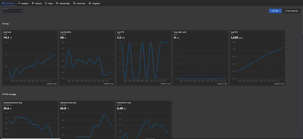Viewport: 303px width, 139px height.
Task: Click the Active Run icon
Action: point(74,3)
